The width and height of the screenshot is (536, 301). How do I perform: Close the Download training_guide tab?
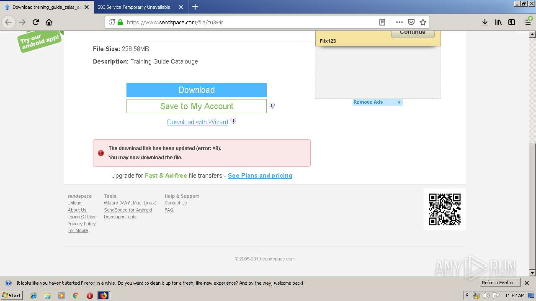coord(86,7)
